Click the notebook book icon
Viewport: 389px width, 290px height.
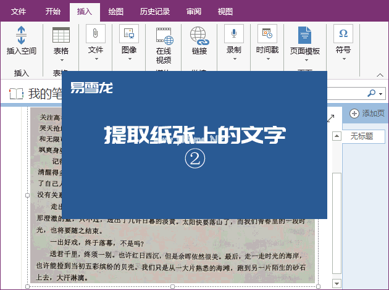tap(17, 94)
